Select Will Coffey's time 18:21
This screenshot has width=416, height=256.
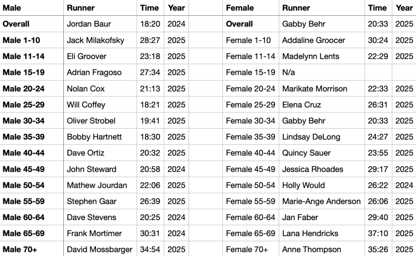pyautogui.click(x=149, y=105)
